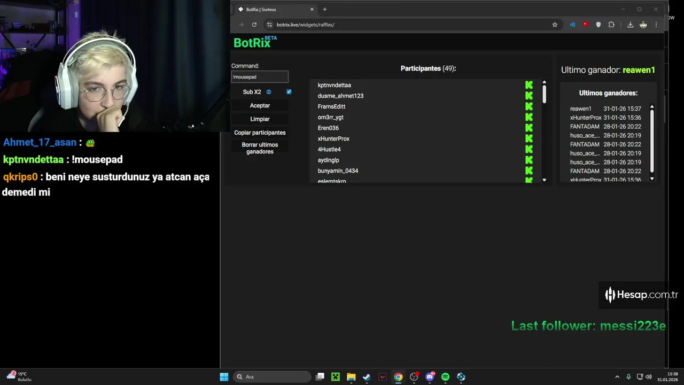The width and height of the screenshot is (684, 385).
Task: Open the Chrome profile avatar
Action: [x=643, y=25]
